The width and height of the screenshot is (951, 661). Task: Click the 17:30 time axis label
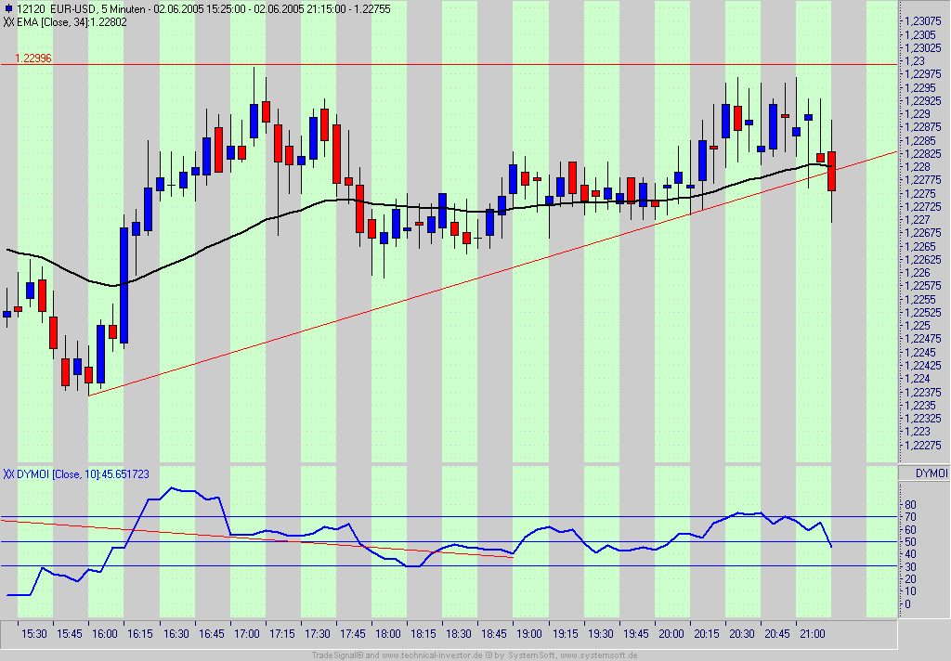(318, 634)
